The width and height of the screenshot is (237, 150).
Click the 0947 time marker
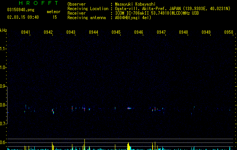[161, 32]
